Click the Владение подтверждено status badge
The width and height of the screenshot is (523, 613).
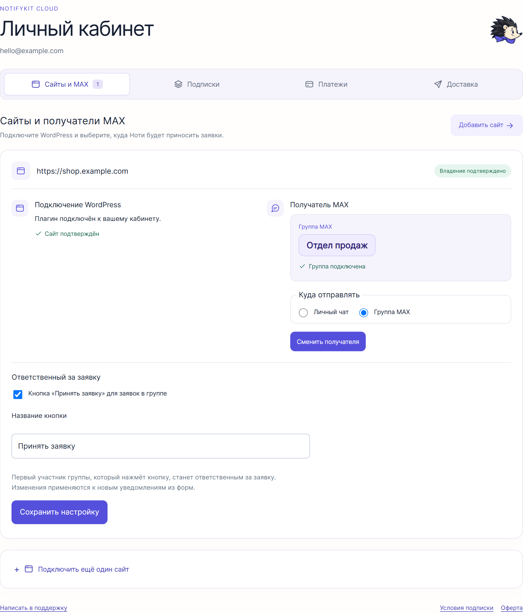(472, 171)
